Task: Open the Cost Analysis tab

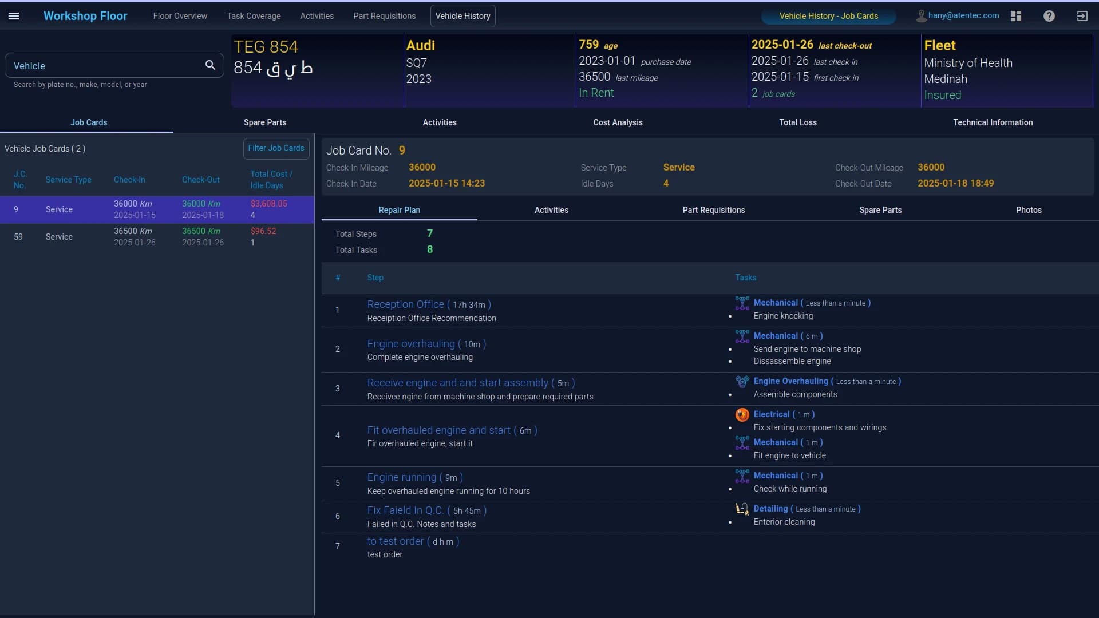Action: point(618,122)
